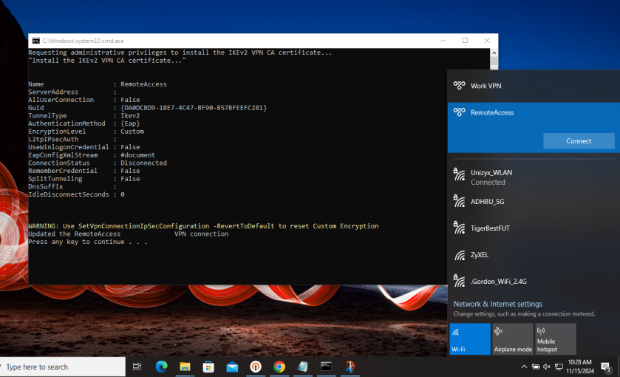This screenshot has height=377, width=620.
Task: Click the Work VPN connection icon
Action: click(x=459, y=86)
